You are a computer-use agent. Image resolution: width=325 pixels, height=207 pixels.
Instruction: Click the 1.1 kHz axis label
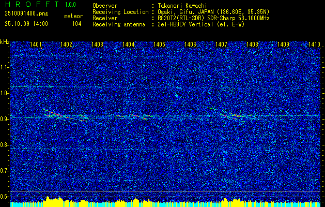click(4, 68)
